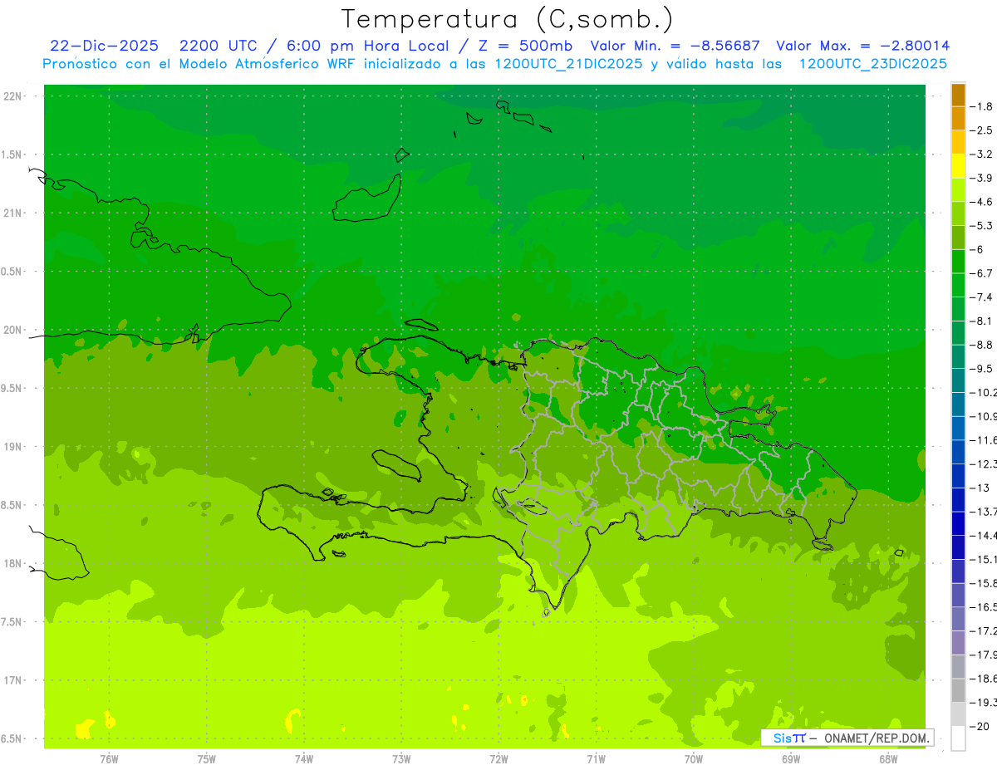Click the "17N" latitude axis label
Screen dimensions: 997x770
click(12, 680)
